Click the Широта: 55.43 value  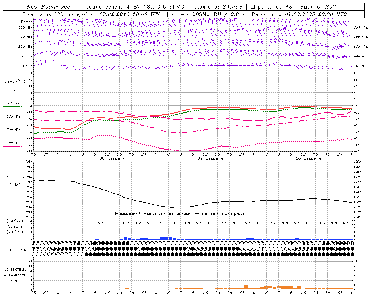pyautogui.click(x=271, y=7)
